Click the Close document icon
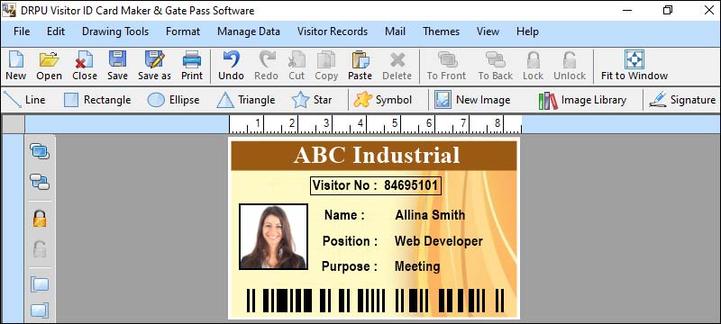 (x=85, y=66)
